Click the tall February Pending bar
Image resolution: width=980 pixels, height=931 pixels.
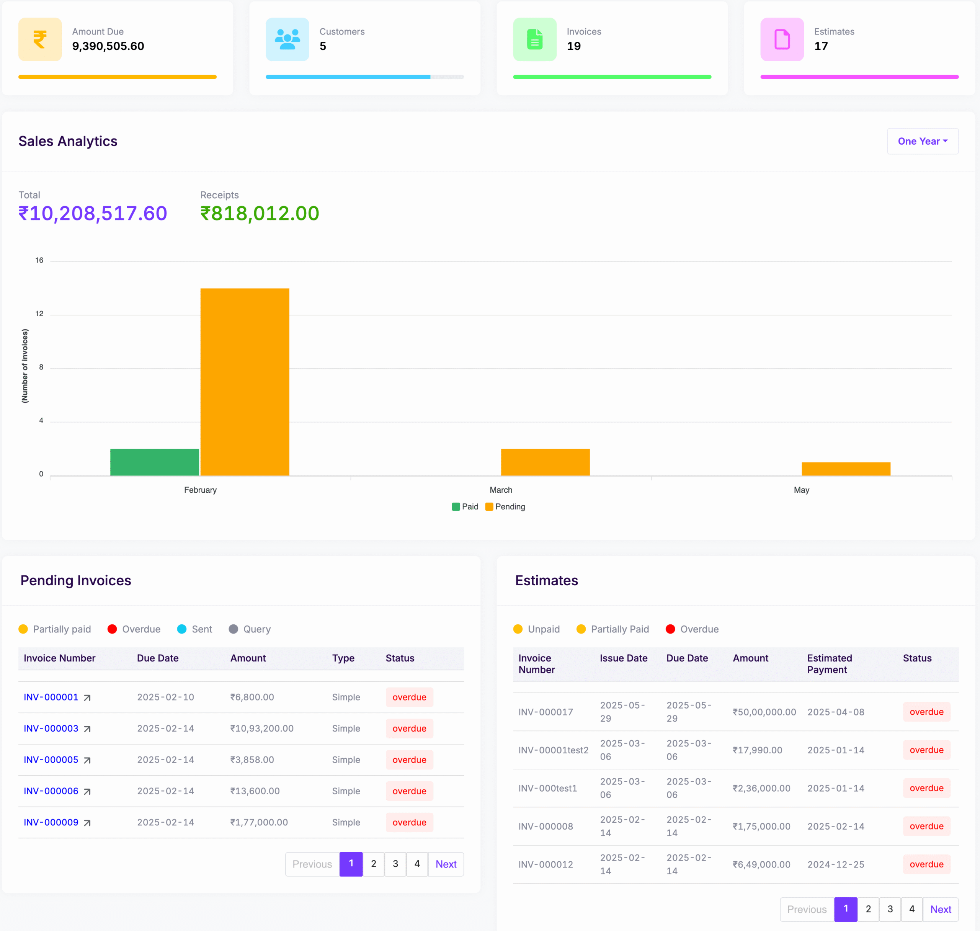(245, 382)
